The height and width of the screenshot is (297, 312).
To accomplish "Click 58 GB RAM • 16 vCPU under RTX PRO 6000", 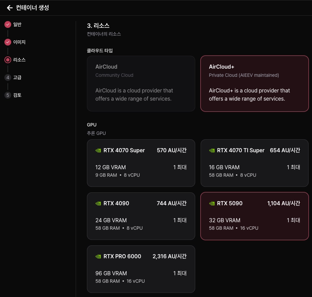I will point(120,281).
